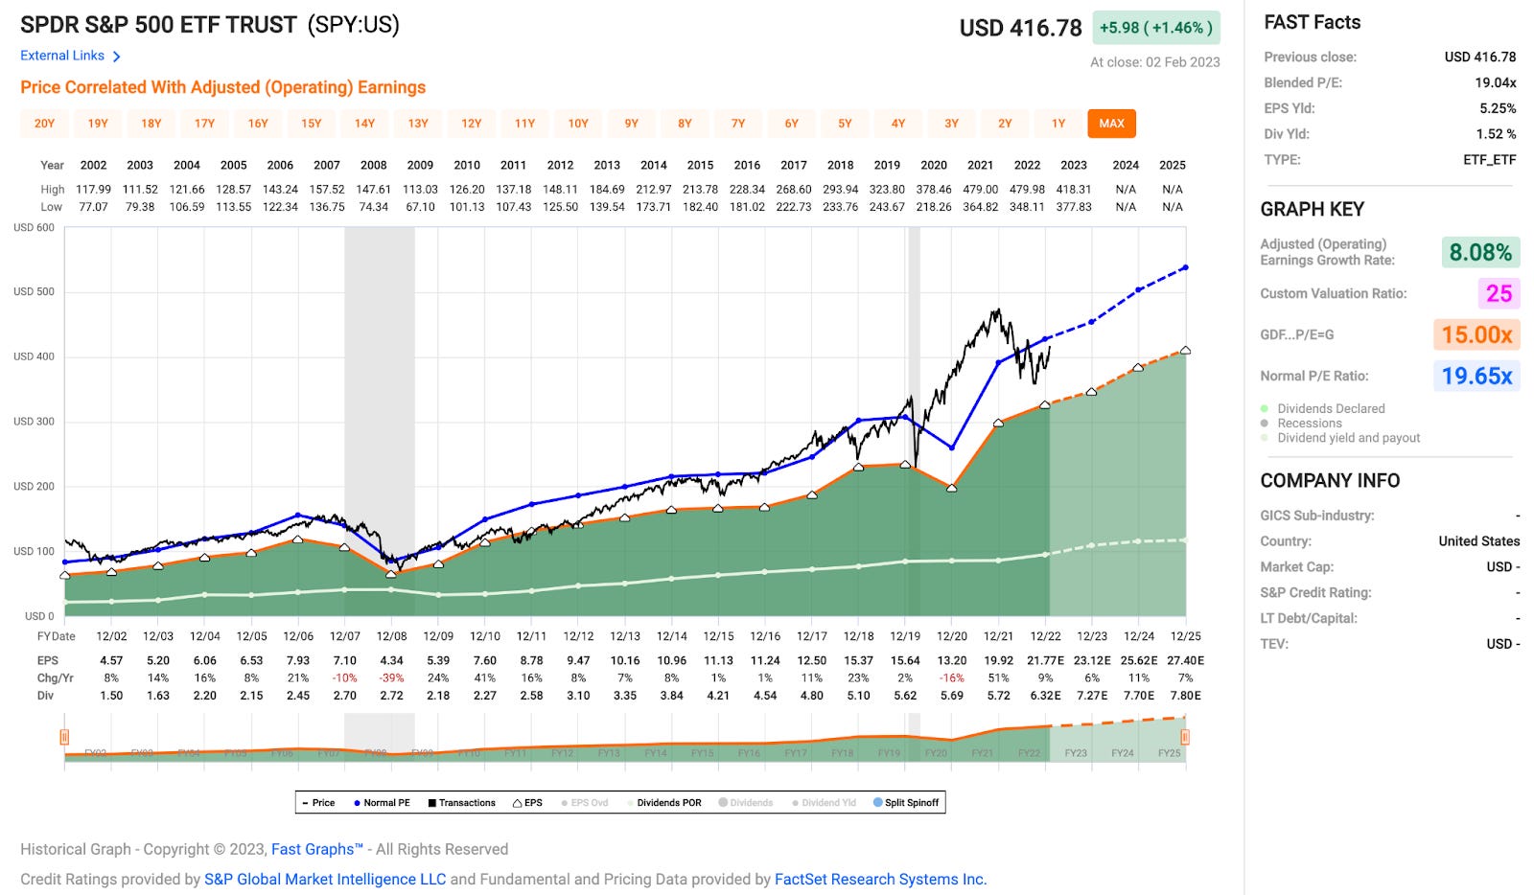Click the 2023 high value 418.31
1534x895 pixels.
(1074, 190)
